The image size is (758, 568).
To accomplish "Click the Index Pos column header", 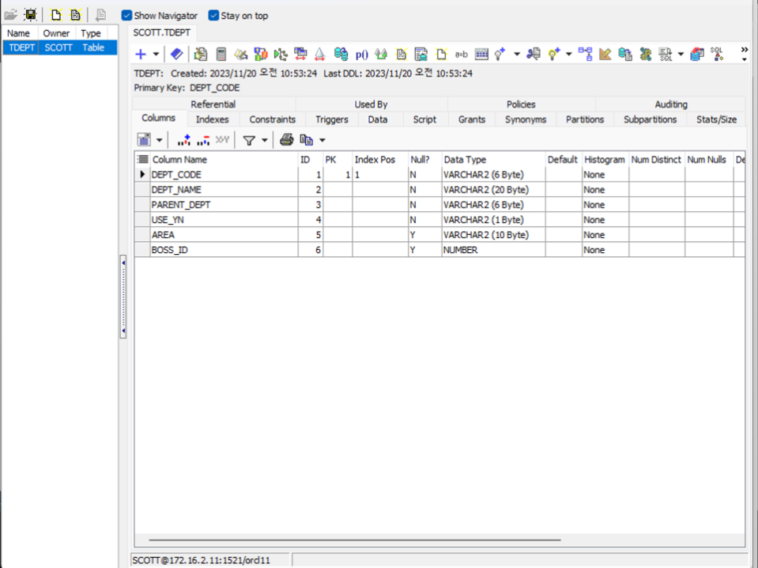I will click(x=380, y=160).
